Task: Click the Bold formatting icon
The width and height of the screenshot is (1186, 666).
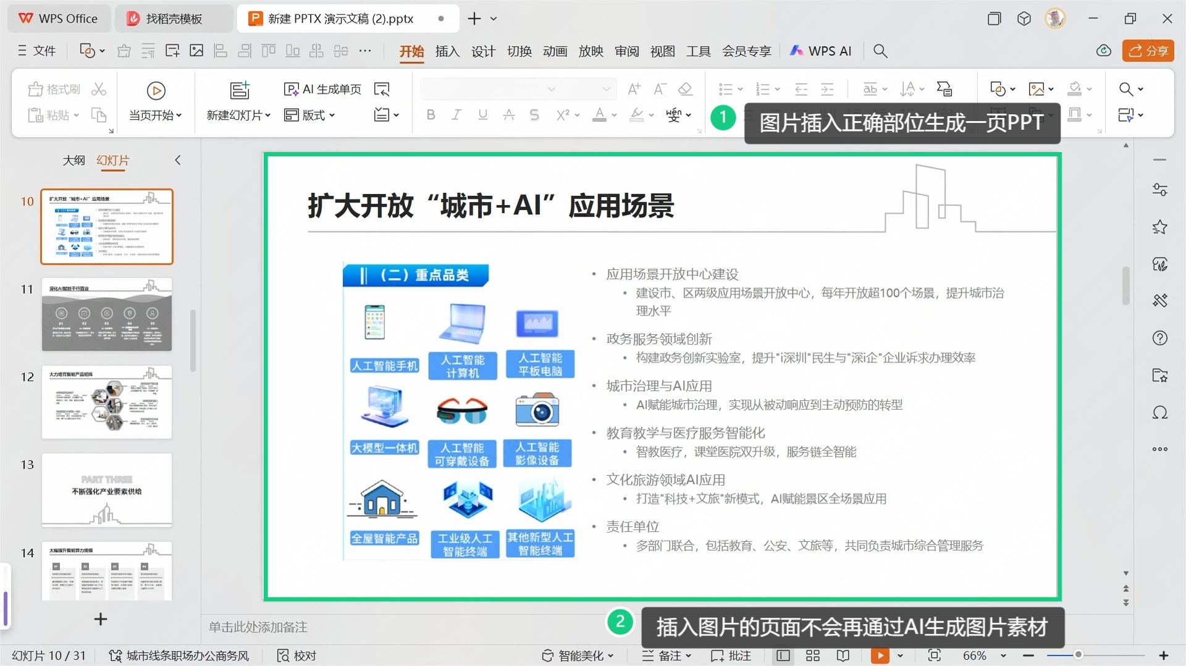Action: pyautogui.click(x=431, y=115)
